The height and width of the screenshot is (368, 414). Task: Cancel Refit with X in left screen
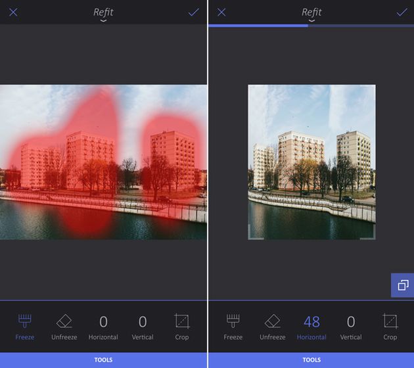13,12
